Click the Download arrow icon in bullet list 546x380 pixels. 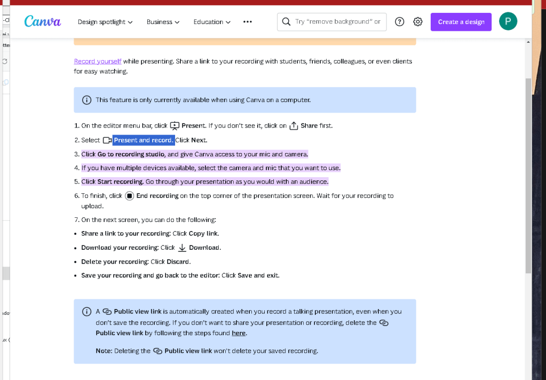click(182, 248)
